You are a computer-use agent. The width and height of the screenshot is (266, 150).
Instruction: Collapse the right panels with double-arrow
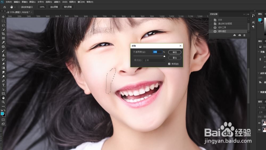coord(255,11)
